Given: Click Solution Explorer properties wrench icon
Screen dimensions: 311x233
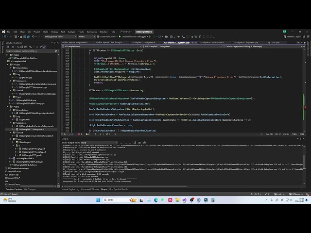Looking at the screenshot, I should point(41,47).
